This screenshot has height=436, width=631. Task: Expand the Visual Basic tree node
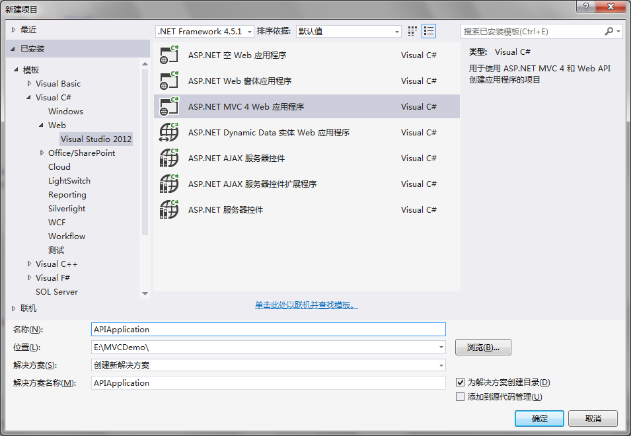point(29,83)
